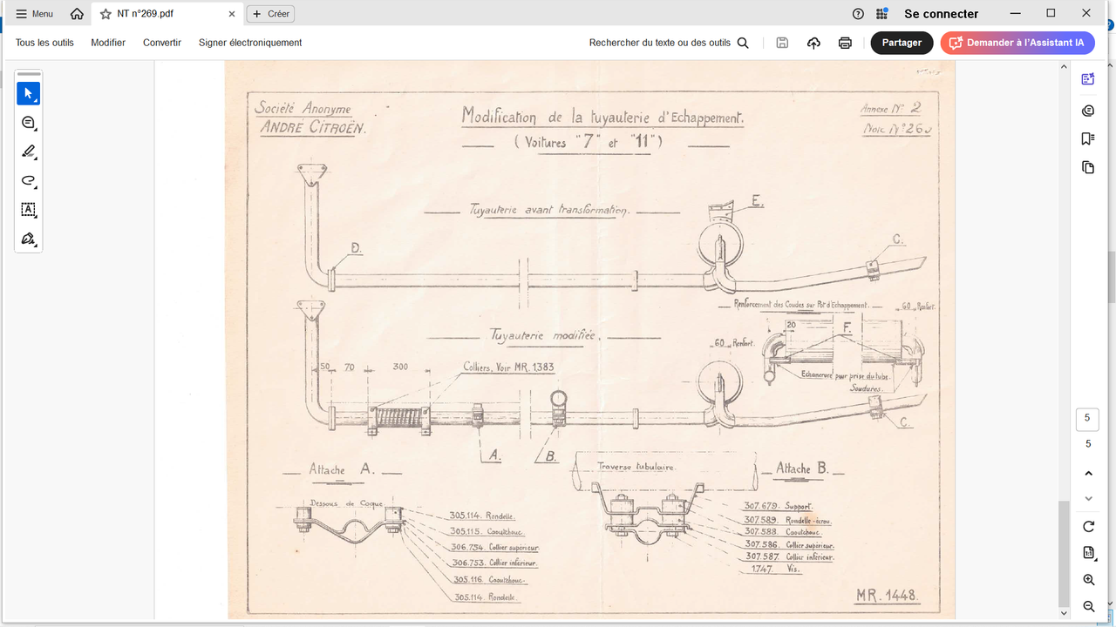Click 'Colliers. Voir MR. 1383' note
The width and height of the screenshot is (1116, 627).
pos(508,367)
